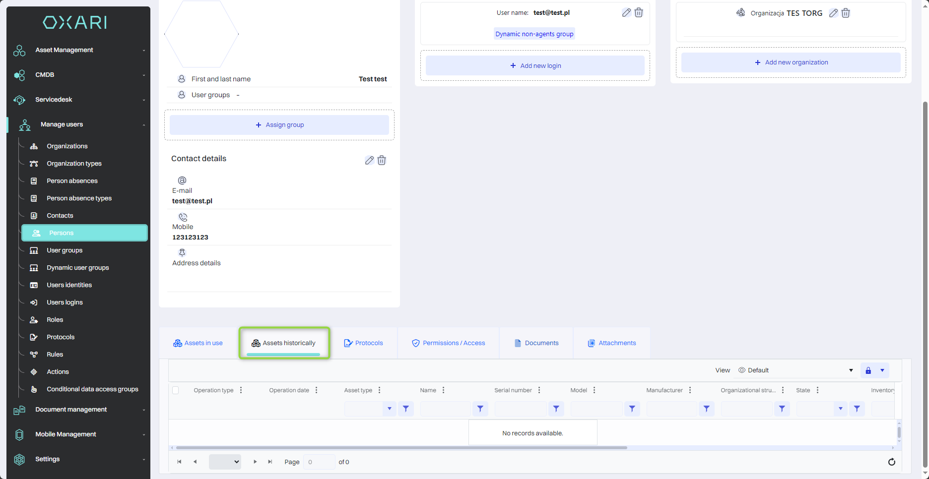This screenshot has width=929, height=479.
Task: Delete Contact details using trash icon
Action: pos(382,160)
